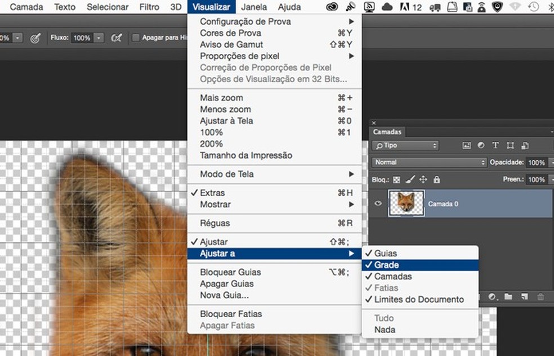Open the shield security menu bar icon

(497, 7)
